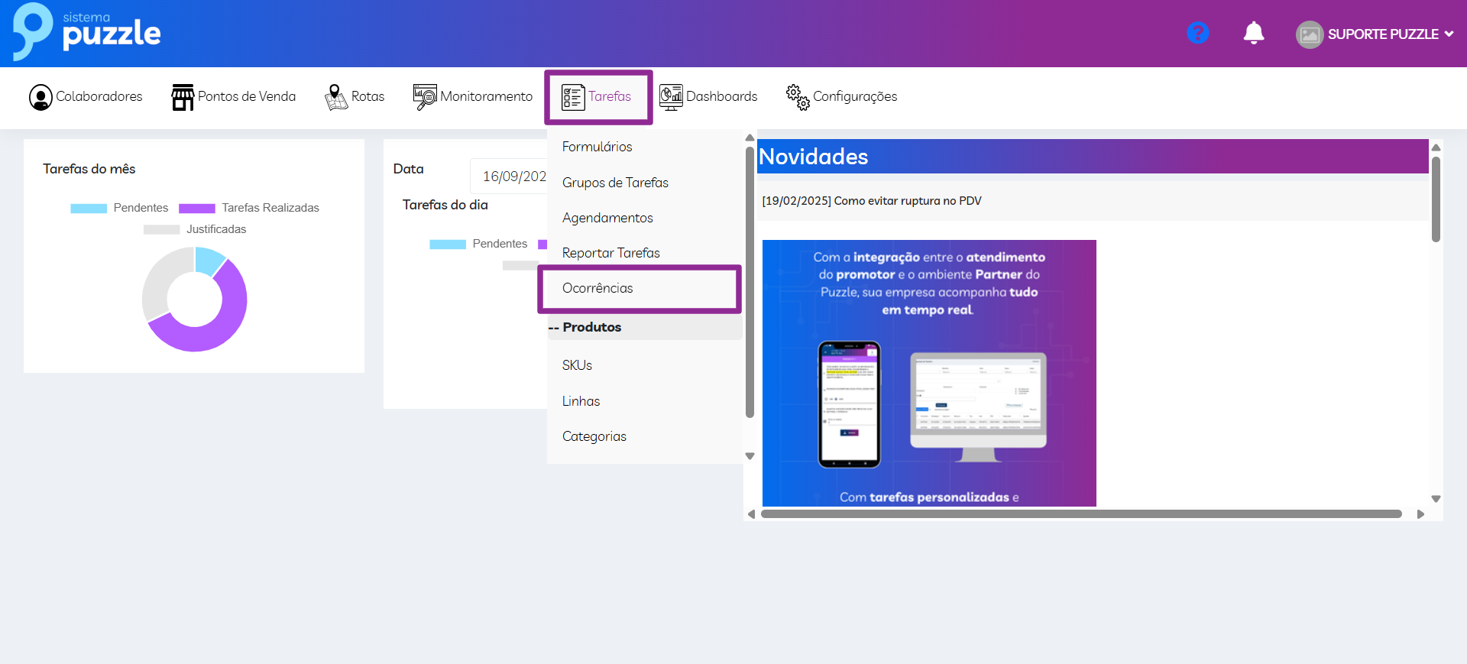Click the Dashboards chart icon
Image resolution: width=1467 pixels, height=664 pixels.
click(671, 97)
